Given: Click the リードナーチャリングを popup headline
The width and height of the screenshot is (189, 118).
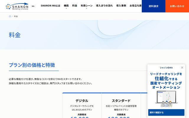Looking at the screenshot, I should [x=166, y=74].
